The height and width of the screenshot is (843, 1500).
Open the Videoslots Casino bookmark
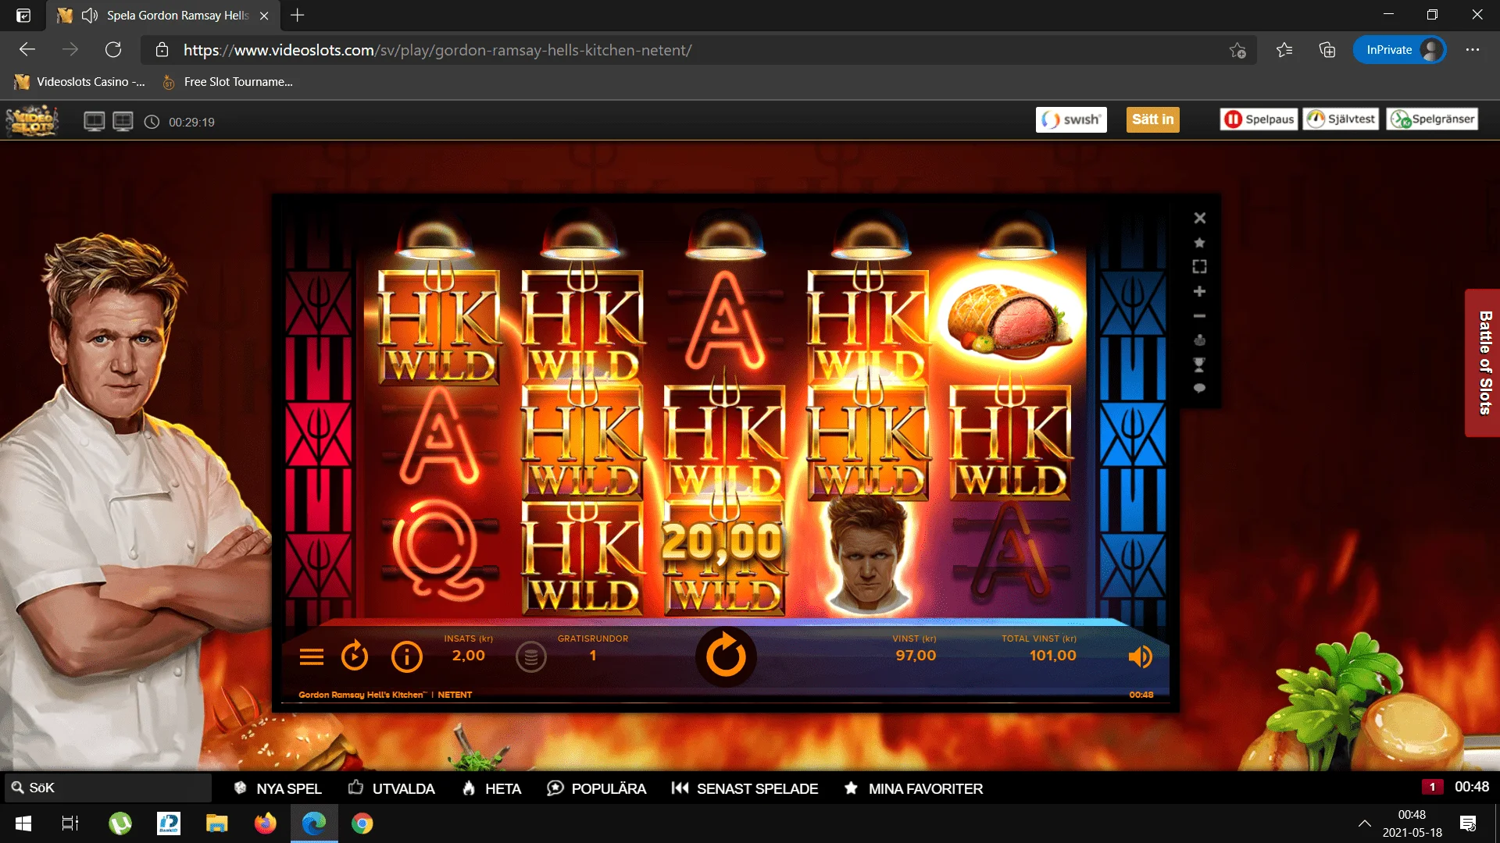80,82
